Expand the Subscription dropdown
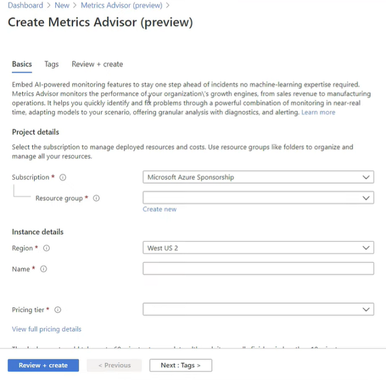386x380 pixels. (258, 177)
